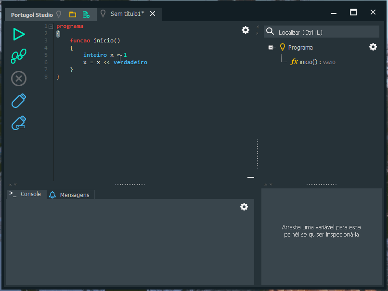The width and height of the screenshot is (388, 291).
Task: Stop execution using the crossed circle icon
Action: (x=19, y=79)
